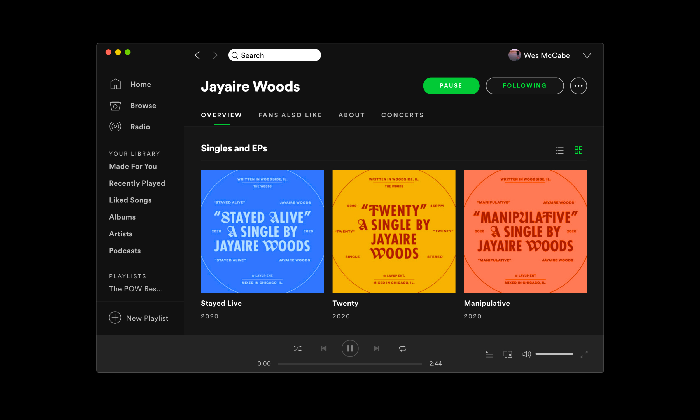Open Artists in library

click(x=121, y=234)
